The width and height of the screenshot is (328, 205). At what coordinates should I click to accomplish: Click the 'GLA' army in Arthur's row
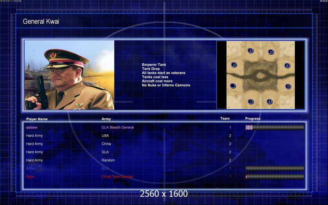pos(105,168)
